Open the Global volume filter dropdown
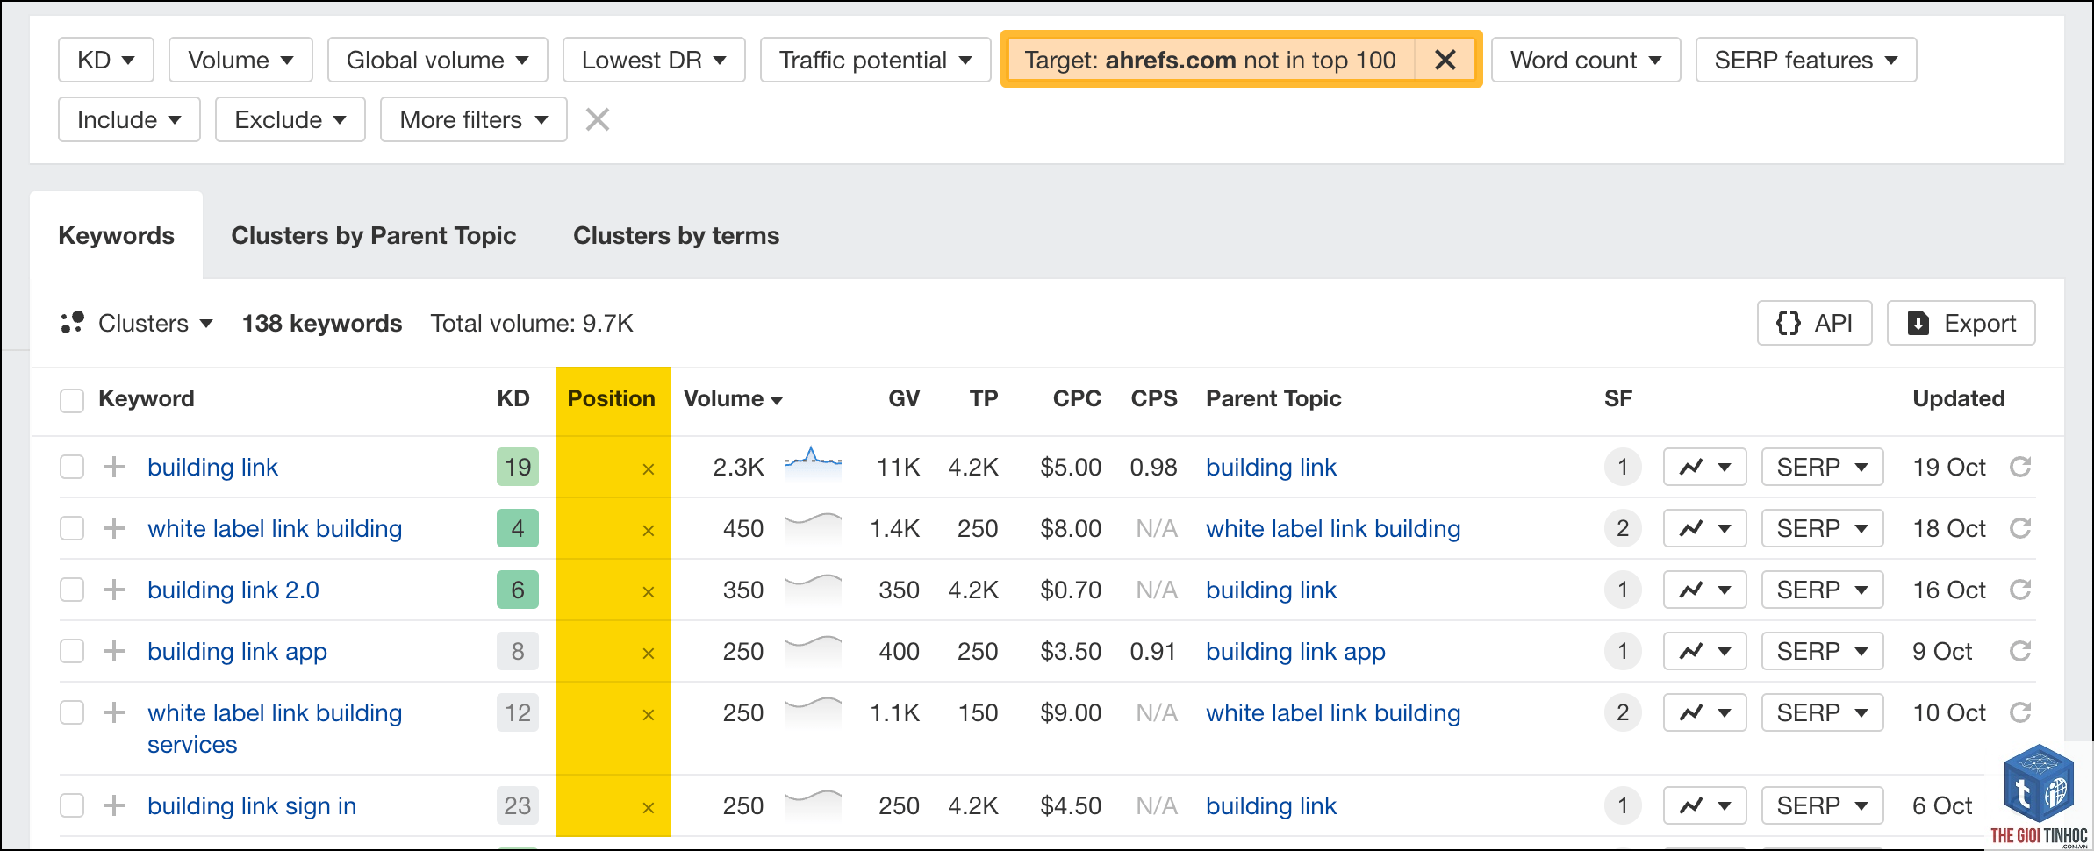Viewport: 2094px width, 851px height. click(x=438, y=60)
